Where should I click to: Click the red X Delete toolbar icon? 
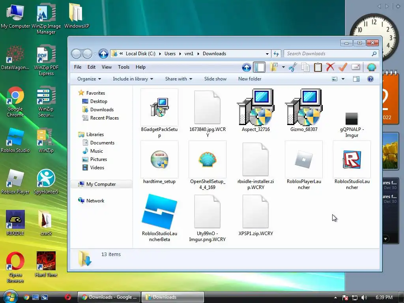point(330,67)
